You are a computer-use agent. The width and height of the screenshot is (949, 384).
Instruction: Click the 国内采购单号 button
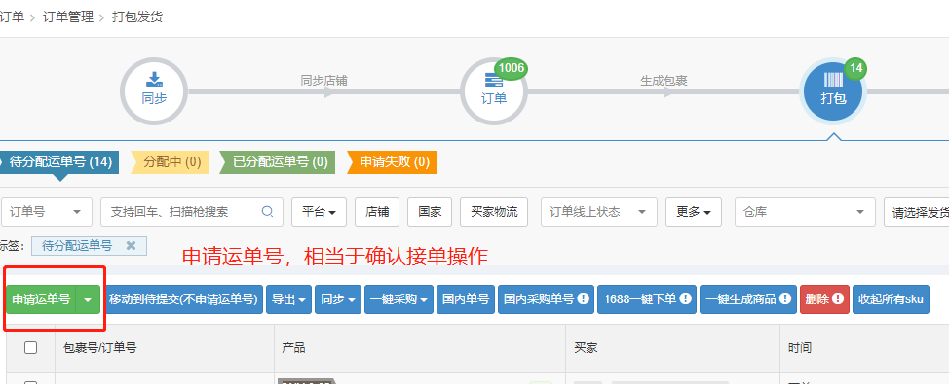tap(546, 299)
